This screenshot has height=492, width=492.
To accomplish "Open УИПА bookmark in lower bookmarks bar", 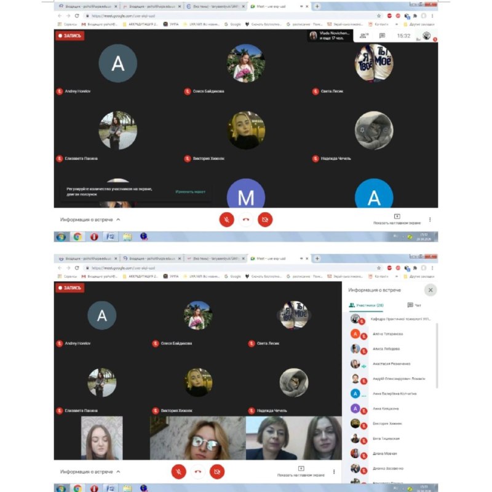I will (x=171, y=276).
